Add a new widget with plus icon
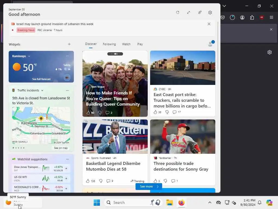 click(69, 44)
